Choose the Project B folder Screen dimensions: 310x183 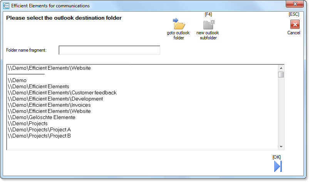click(39, 136)
